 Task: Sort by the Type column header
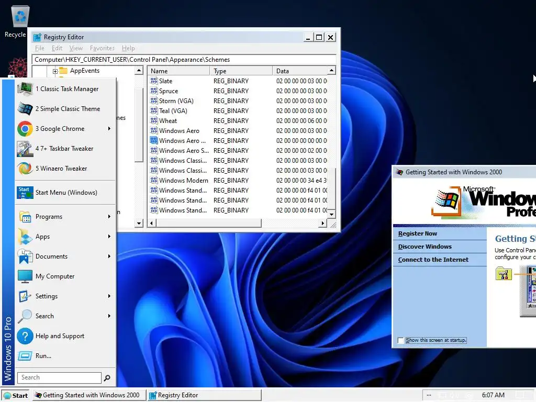point(241,71)
